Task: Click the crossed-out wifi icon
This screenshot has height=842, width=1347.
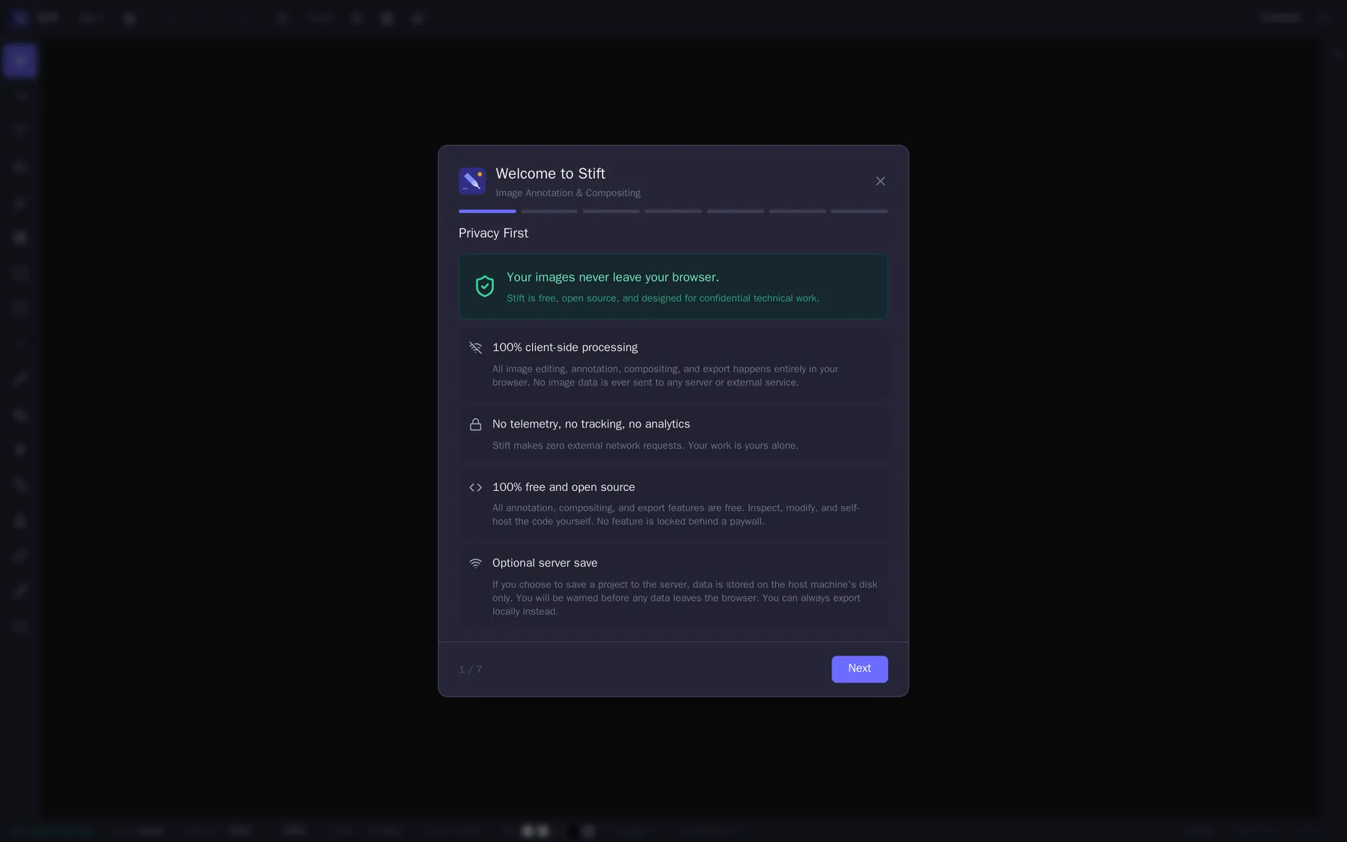Action: [x=475, y=348]
